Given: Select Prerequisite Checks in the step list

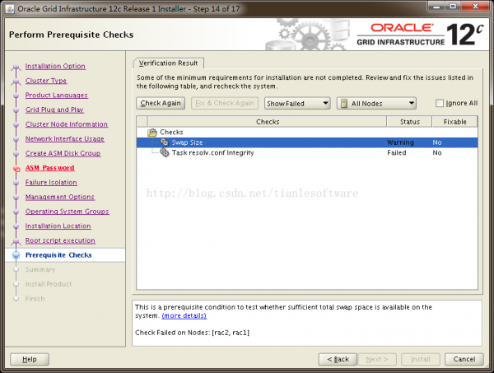Looking at the screenshot, I should 58,255.
